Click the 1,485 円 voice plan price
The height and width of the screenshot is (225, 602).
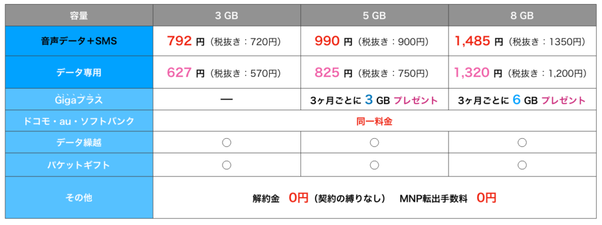point(479,41)
